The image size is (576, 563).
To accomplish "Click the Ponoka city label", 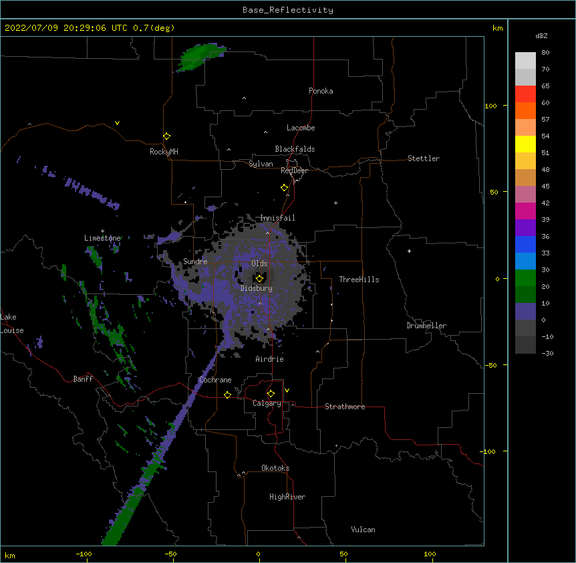I will click(321, 91).
